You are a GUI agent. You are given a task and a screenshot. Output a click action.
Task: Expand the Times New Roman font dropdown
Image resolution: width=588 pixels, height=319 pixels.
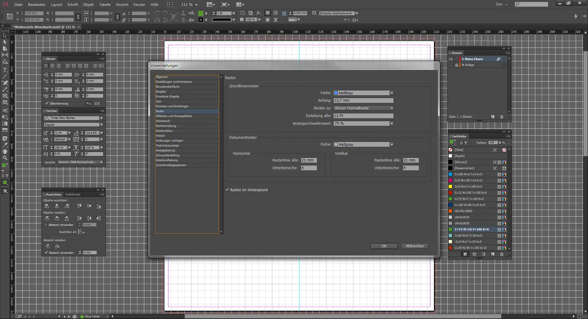[101, 118]
